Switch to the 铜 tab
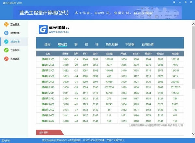This screenshot has height=143, width=195. pos(76,45)
